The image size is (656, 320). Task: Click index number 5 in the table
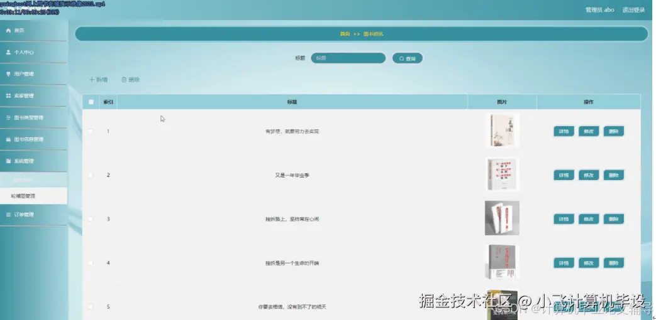tap(108, 307)
